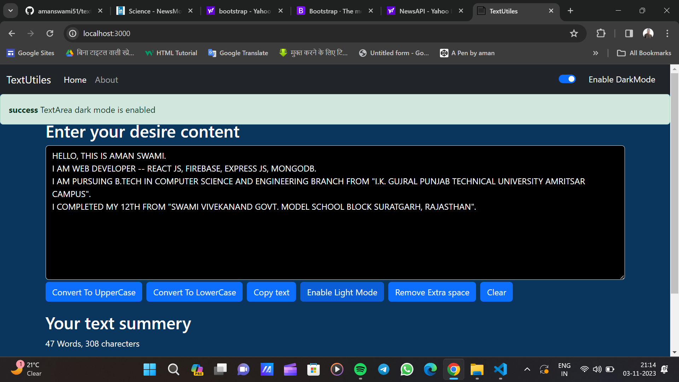The height and width of the screenshot is (382, 679).
Task: Click the Convert To LowerCase button
Action: [195, 292]
